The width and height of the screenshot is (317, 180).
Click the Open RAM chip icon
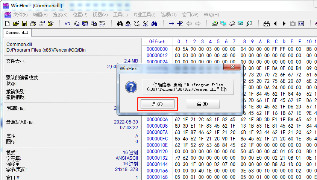click(x=232, y=24)
